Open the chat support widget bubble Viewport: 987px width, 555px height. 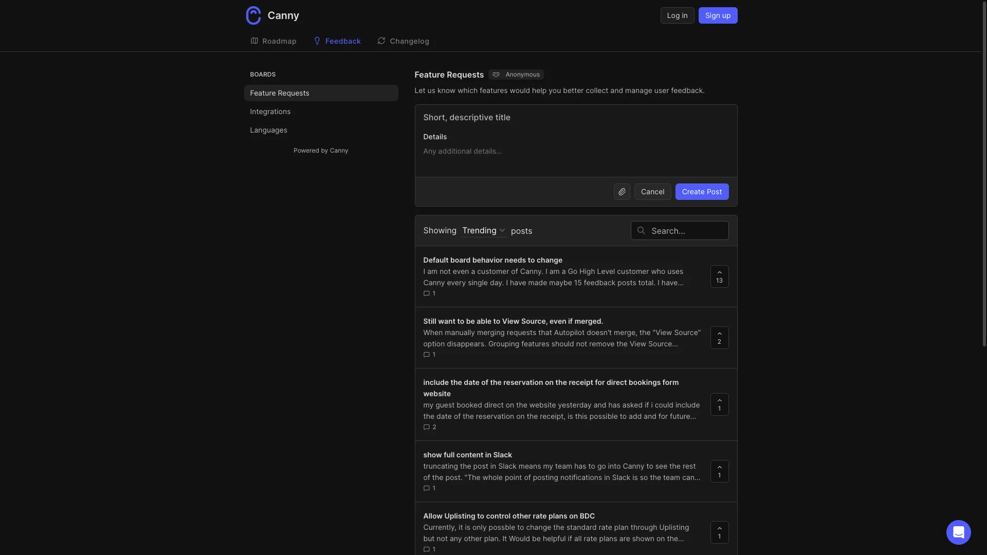[958, 532]
